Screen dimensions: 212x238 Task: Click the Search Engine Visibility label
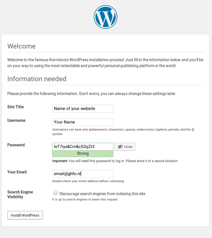click(20, 195)
